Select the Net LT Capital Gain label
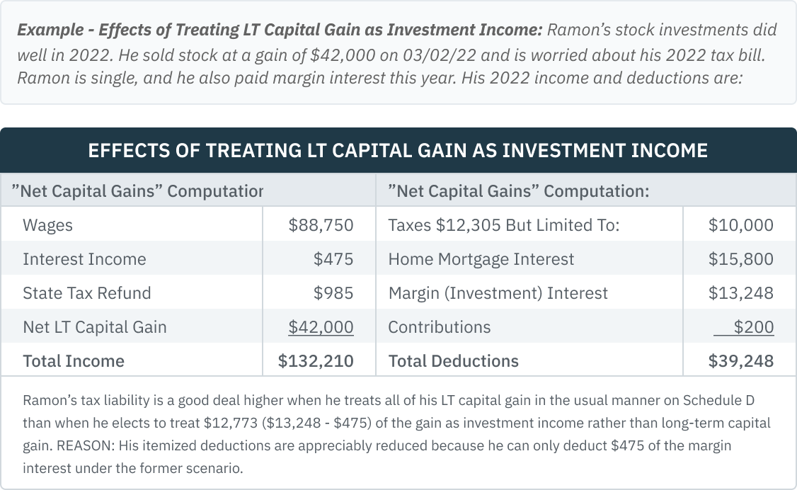This screenshot has width=797, height=490. [95, 327]
